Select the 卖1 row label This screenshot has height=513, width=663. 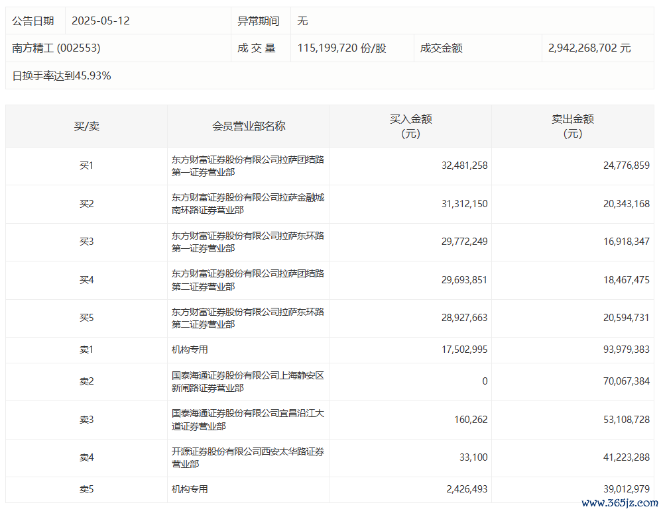(x=87, y=350)
